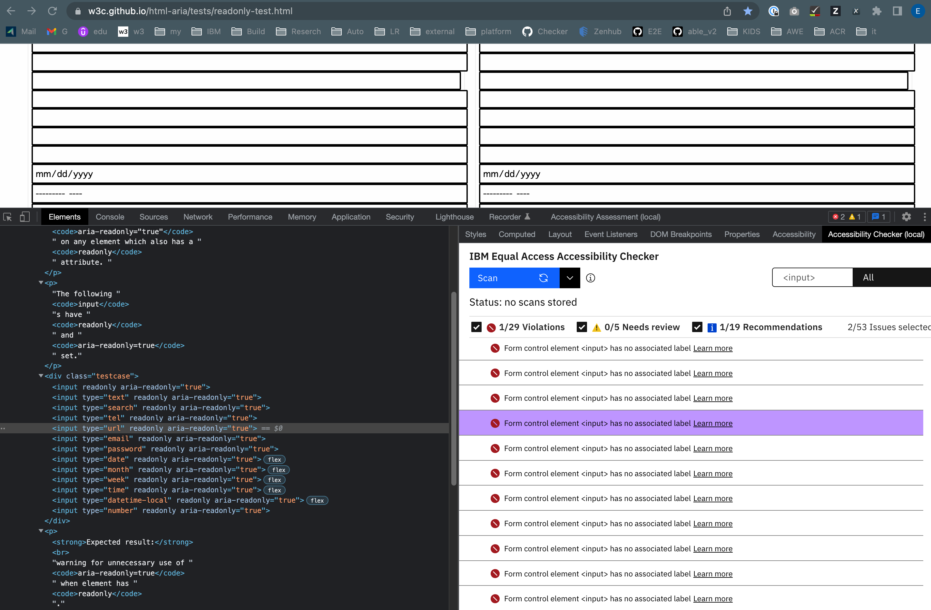Collapse the div testcase element
This screenshot has width=931, height=610.
41,376
